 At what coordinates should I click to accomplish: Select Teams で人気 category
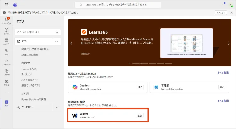(x=29, y=69)
